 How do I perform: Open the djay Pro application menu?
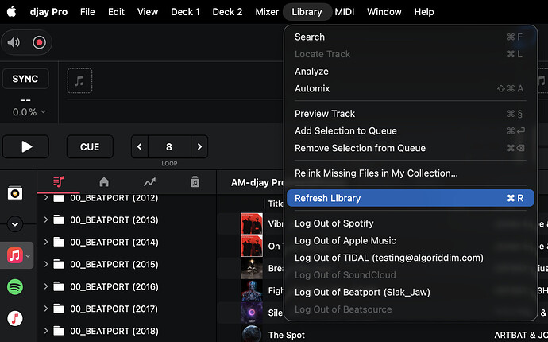pos(49,12)
